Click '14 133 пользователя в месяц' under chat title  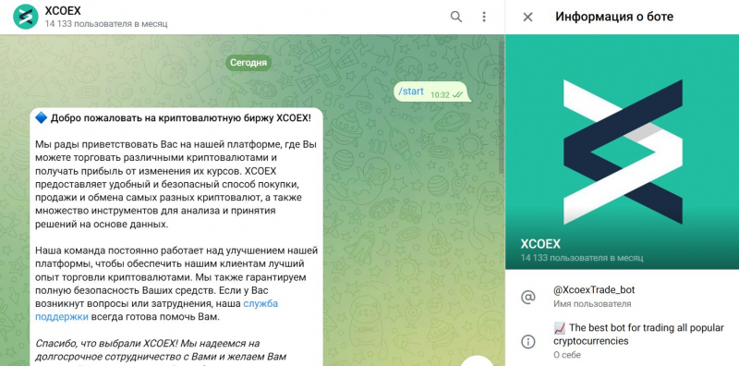(x=106, y=24)
